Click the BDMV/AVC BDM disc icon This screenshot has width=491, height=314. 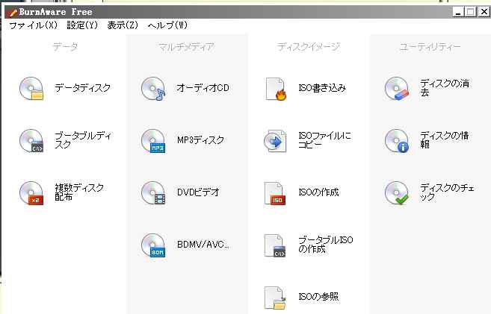tap(153, 245)
